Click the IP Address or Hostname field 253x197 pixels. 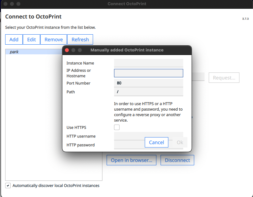[x=148, y=73]
